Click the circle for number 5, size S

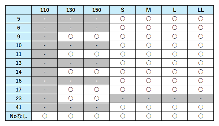(123, 19)
